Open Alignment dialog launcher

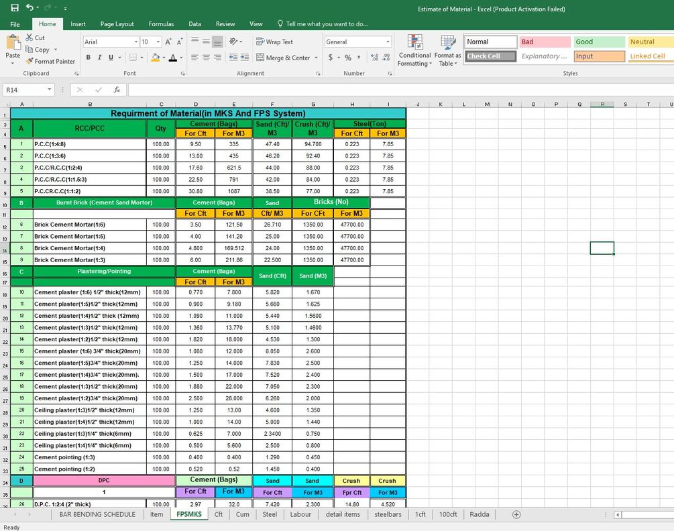318,74
